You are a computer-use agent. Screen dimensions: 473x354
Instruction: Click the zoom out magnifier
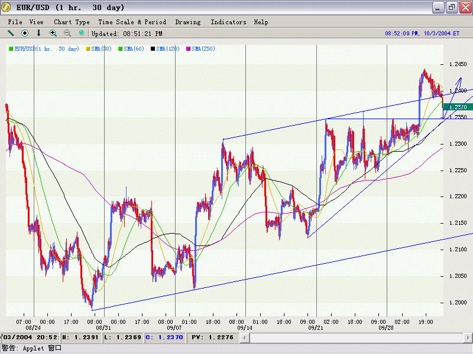pos(67,34)
